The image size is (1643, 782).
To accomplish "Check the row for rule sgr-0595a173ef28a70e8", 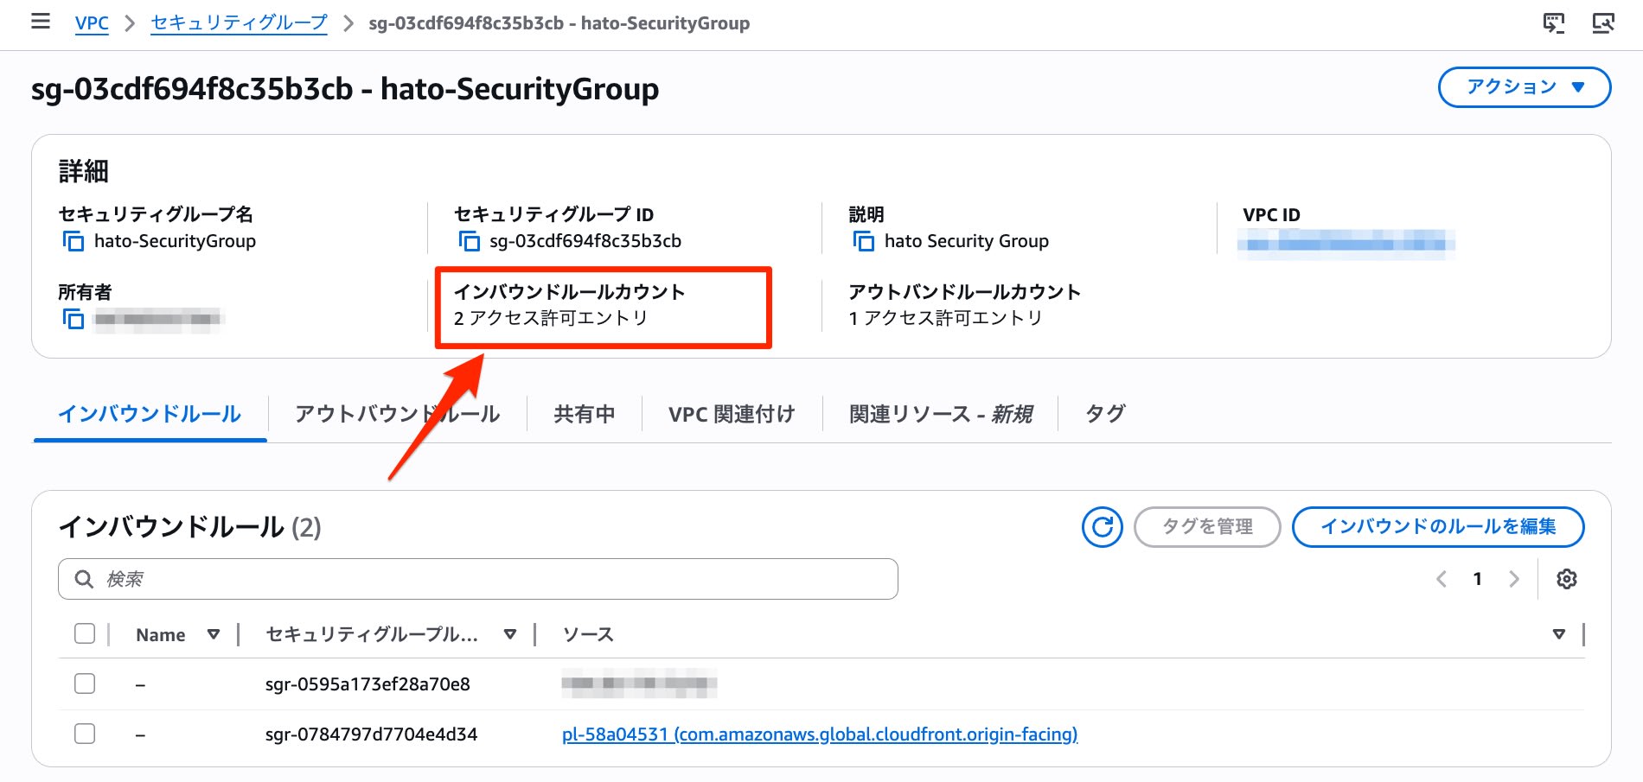I will (84, 683).
